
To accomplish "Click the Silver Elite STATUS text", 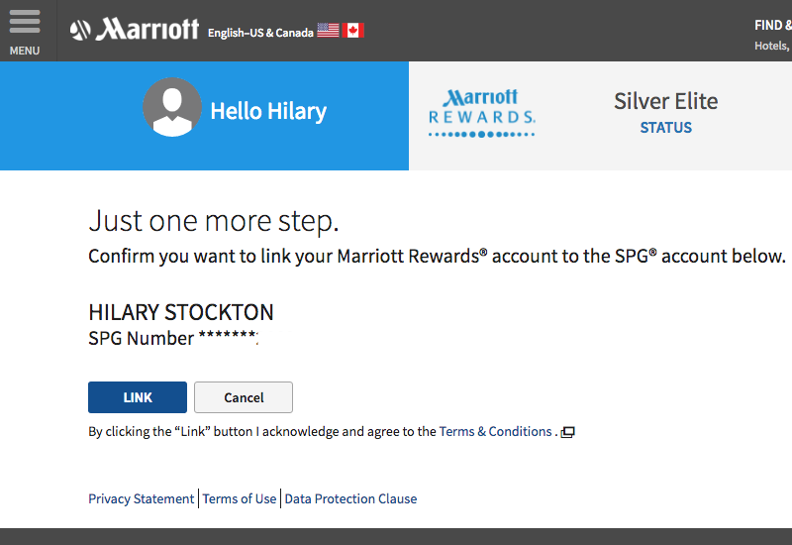I will tap(665, 113).
